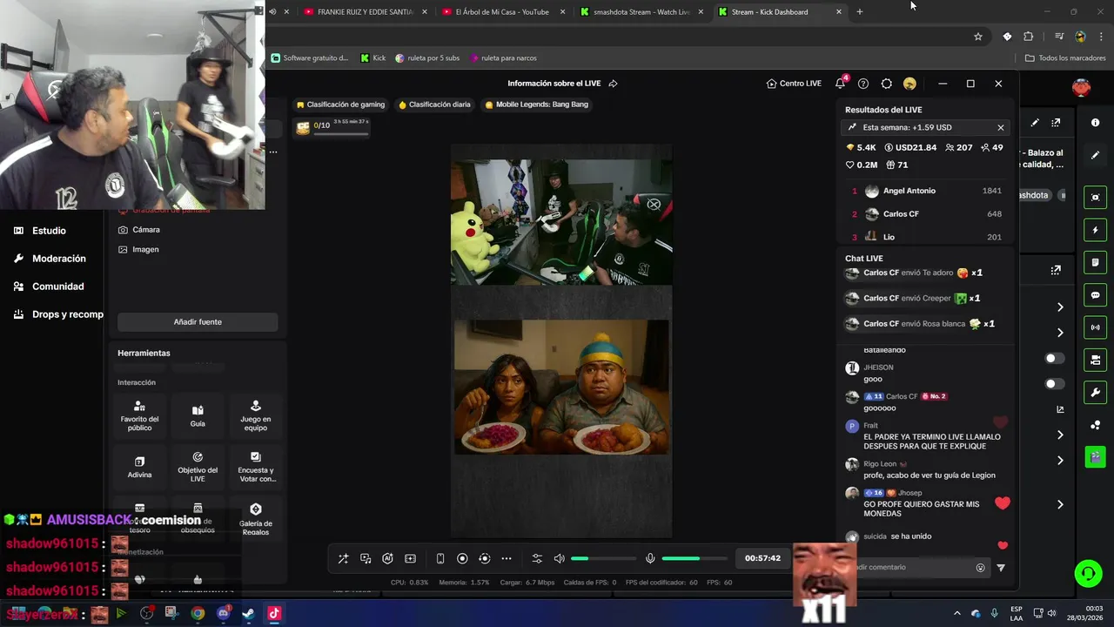This screenshot has height=627, width=1114.
Task: Open profile avatar in LIVE Studio header
Action: pyautogui.click(x=909, y=84)
